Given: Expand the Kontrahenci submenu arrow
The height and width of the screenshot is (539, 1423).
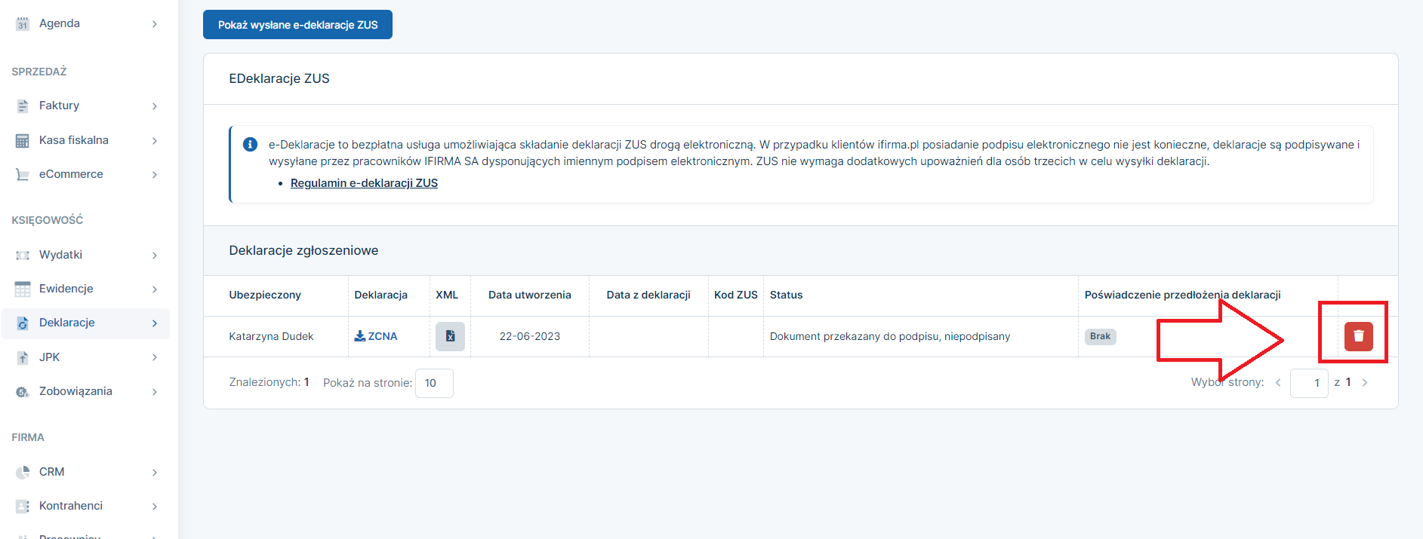Looking at the screenshot, I should pos(154,507).
